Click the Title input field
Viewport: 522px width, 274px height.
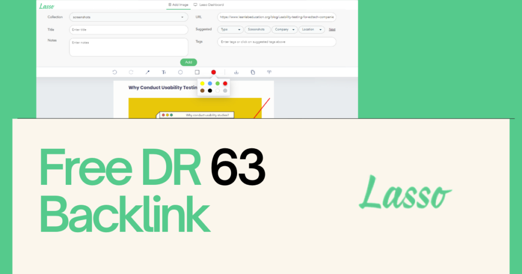point(128,30)
